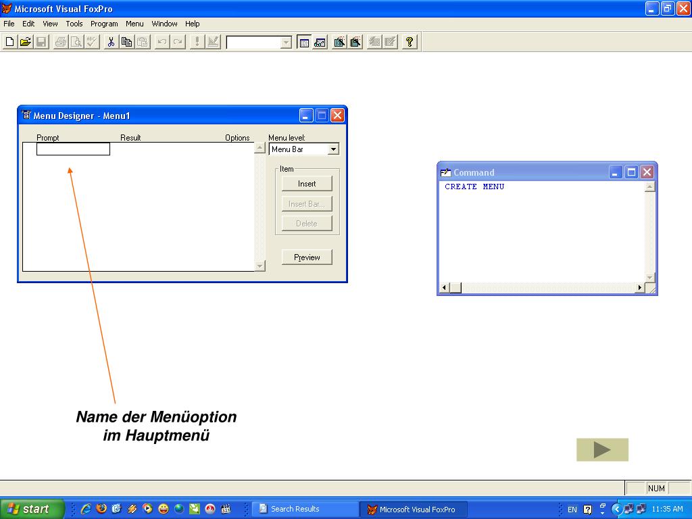Click the AutoForm toolbar icon
Viewport: 692px width, 519px height.
374,42
